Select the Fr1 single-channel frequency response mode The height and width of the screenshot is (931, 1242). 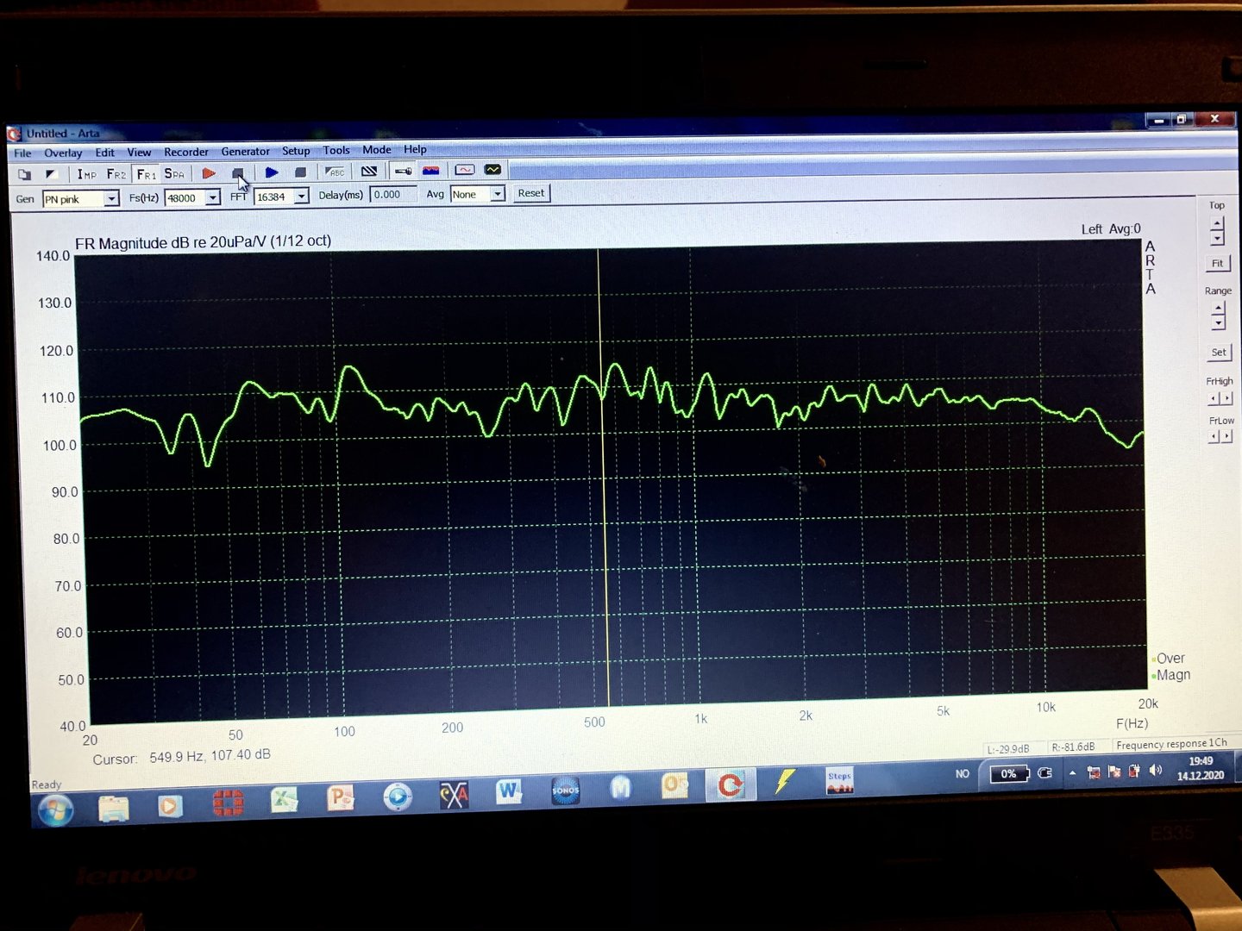click(x=146, y=174)
